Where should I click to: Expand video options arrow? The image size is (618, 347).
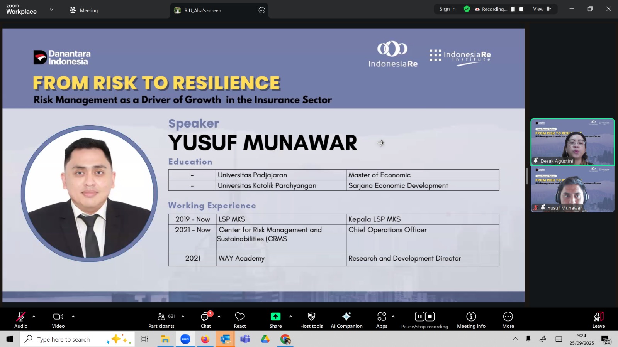[x=73, y=317]
